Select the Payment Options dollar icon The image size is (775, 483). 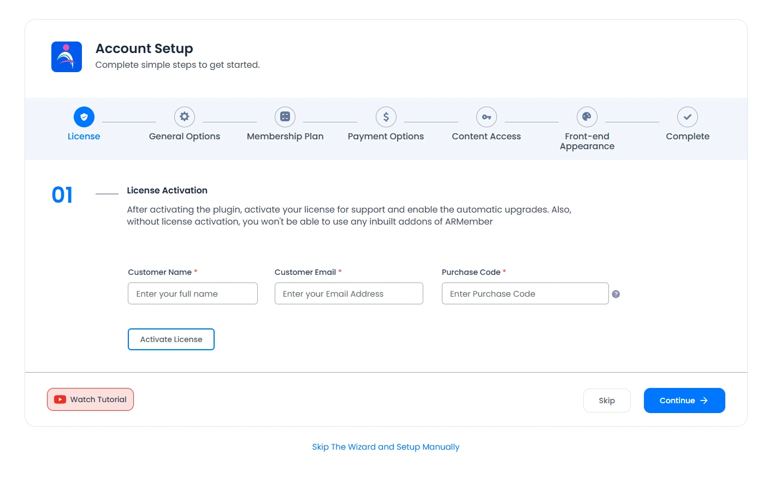pyautogui.click(x=386, y=116)
